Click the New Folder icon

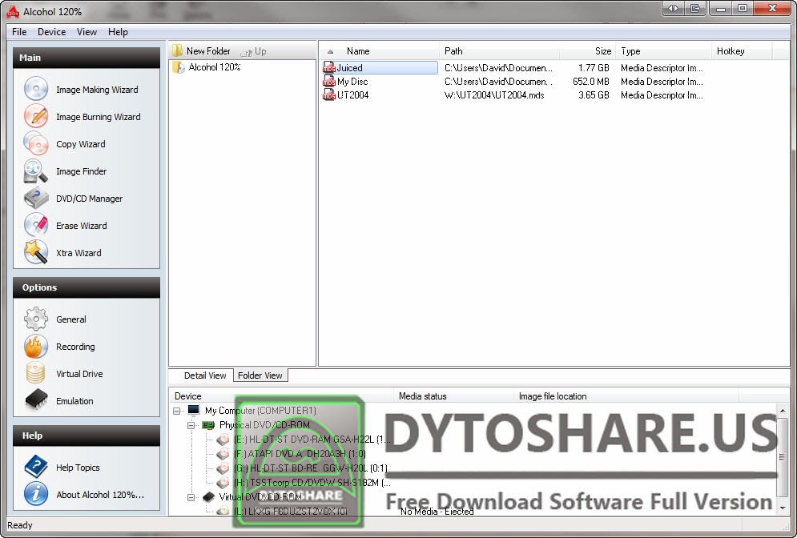click(177, 50)
